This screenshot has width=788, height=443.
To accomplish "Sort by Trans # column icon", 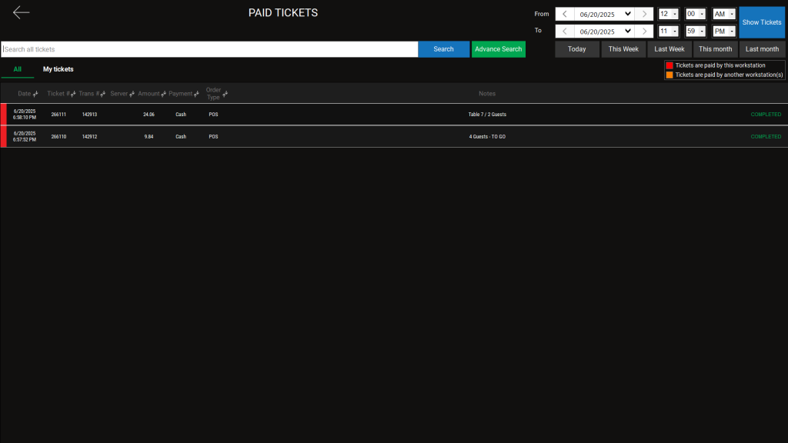I will point(102,94).
